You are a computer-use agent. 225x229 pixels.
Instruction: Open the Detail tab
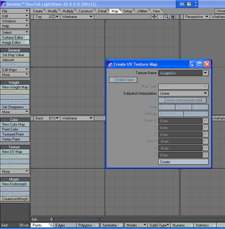pos(102,11)
